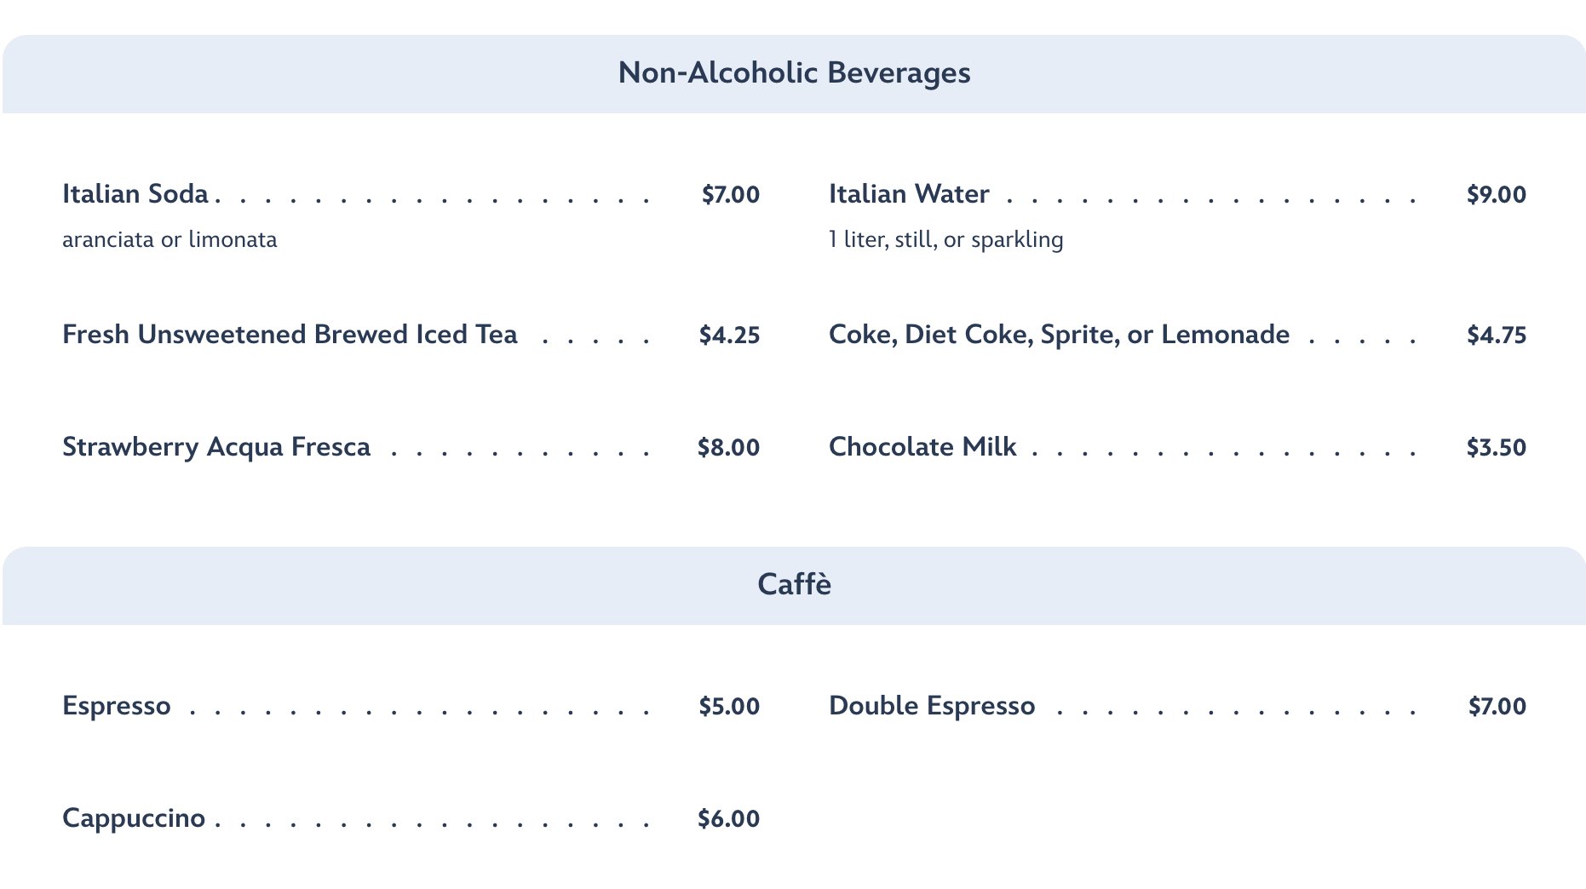
Task: Click the $4.75 soft drink price
Action: [x=1496, y=336]
